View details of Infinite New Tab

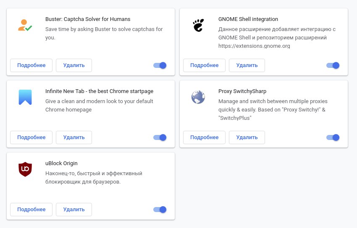pos(31,137)
